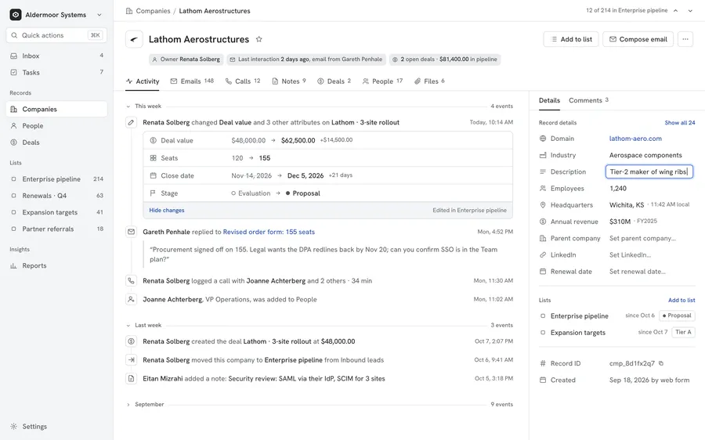Viewport: 705px width, 440px height.
Task: Click the note icon on Eitan Mizrahi event
Action: coord(131,378)
